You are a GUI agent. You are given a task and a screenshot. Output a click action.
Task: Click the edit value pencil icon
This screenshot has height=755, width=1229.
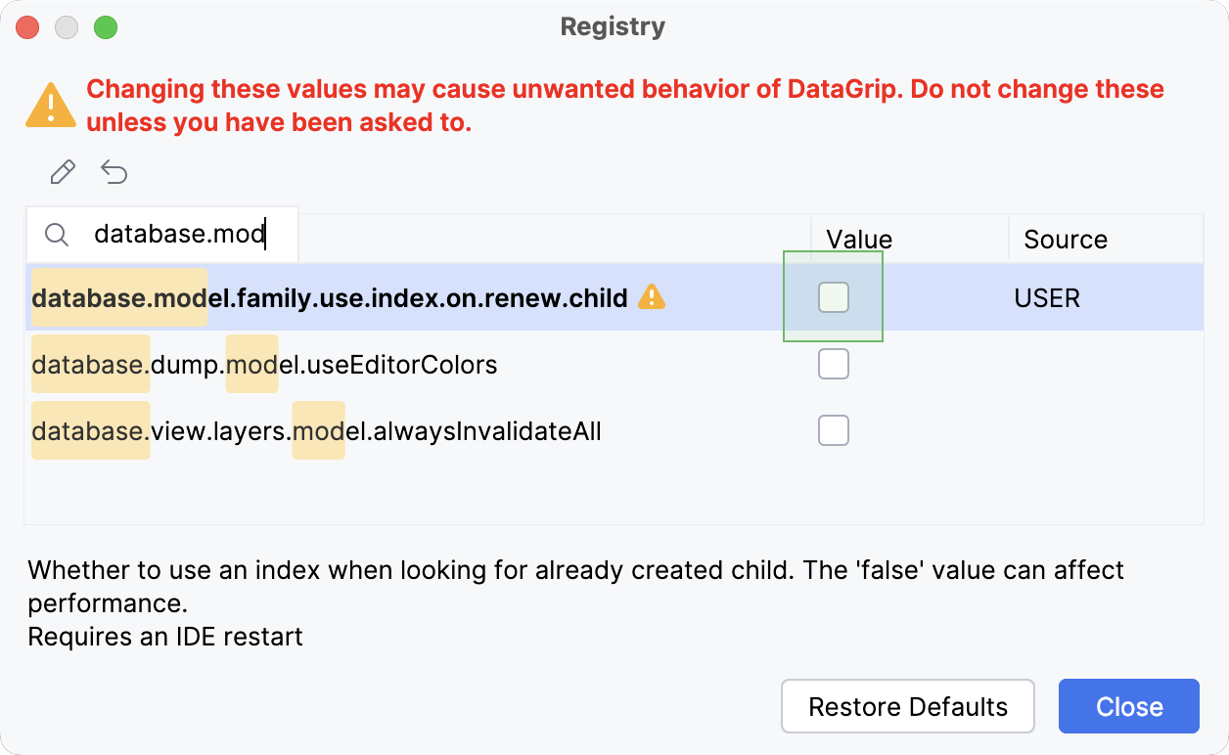62,171
